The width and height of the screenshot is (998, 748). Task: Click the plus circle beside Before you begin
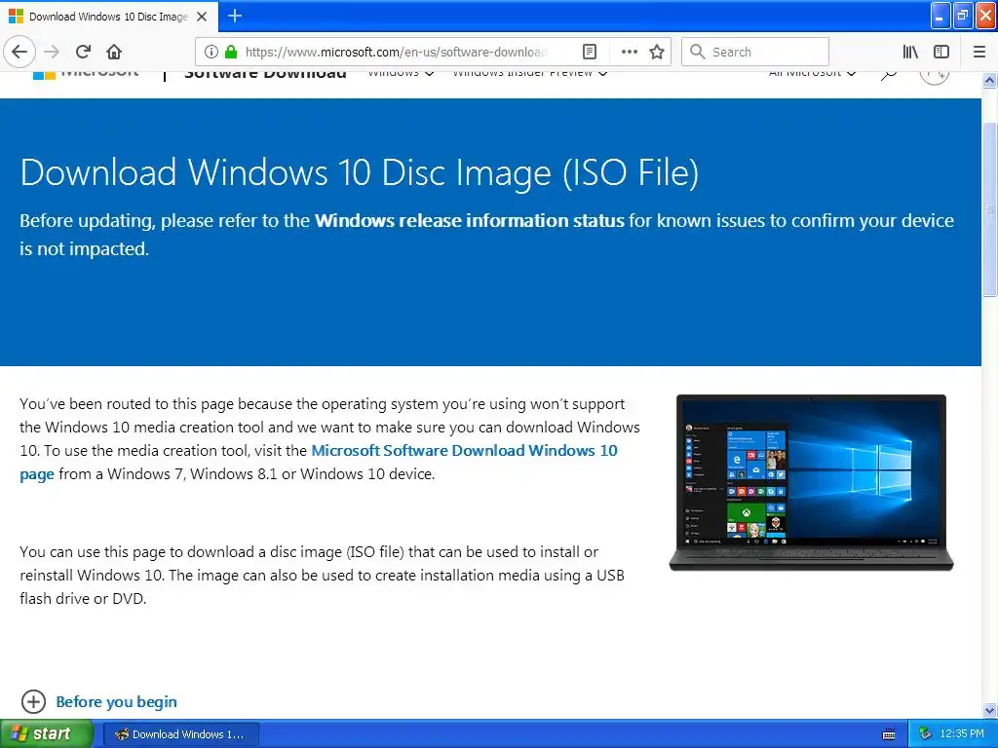[34, 701]
